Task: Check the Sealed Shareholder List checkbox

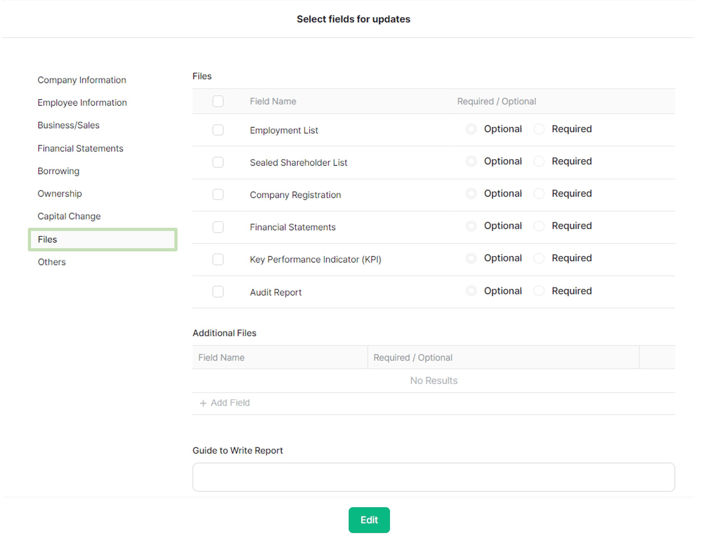Action: click(x=218, y=163)
